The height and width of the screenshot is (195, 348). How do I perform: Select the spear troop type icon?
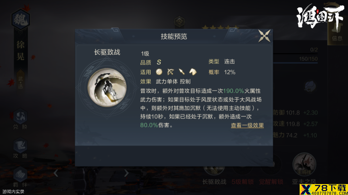[x=182, y=72]
